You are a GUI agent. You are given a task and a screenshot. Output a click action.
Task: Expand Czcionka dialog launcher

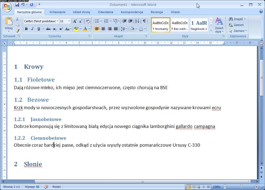coord(90,36)
